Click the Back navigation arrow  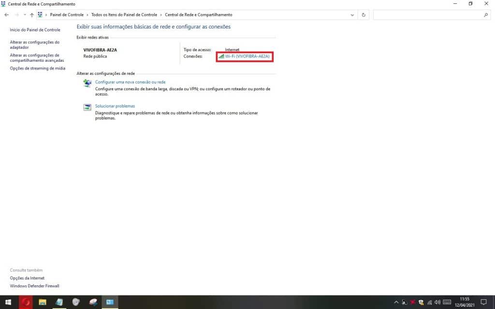pyautogui.click(x=7, y=15)
